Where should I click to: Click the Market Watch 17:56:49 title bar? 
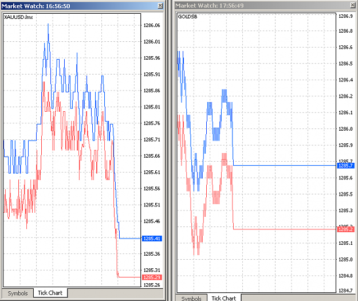point(262,5)
